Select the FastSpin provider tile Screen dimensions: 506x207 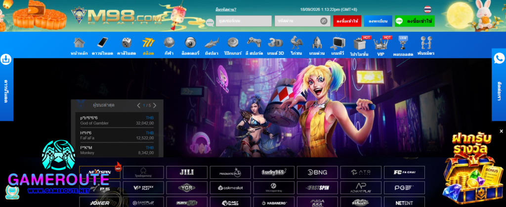(318, 188)
